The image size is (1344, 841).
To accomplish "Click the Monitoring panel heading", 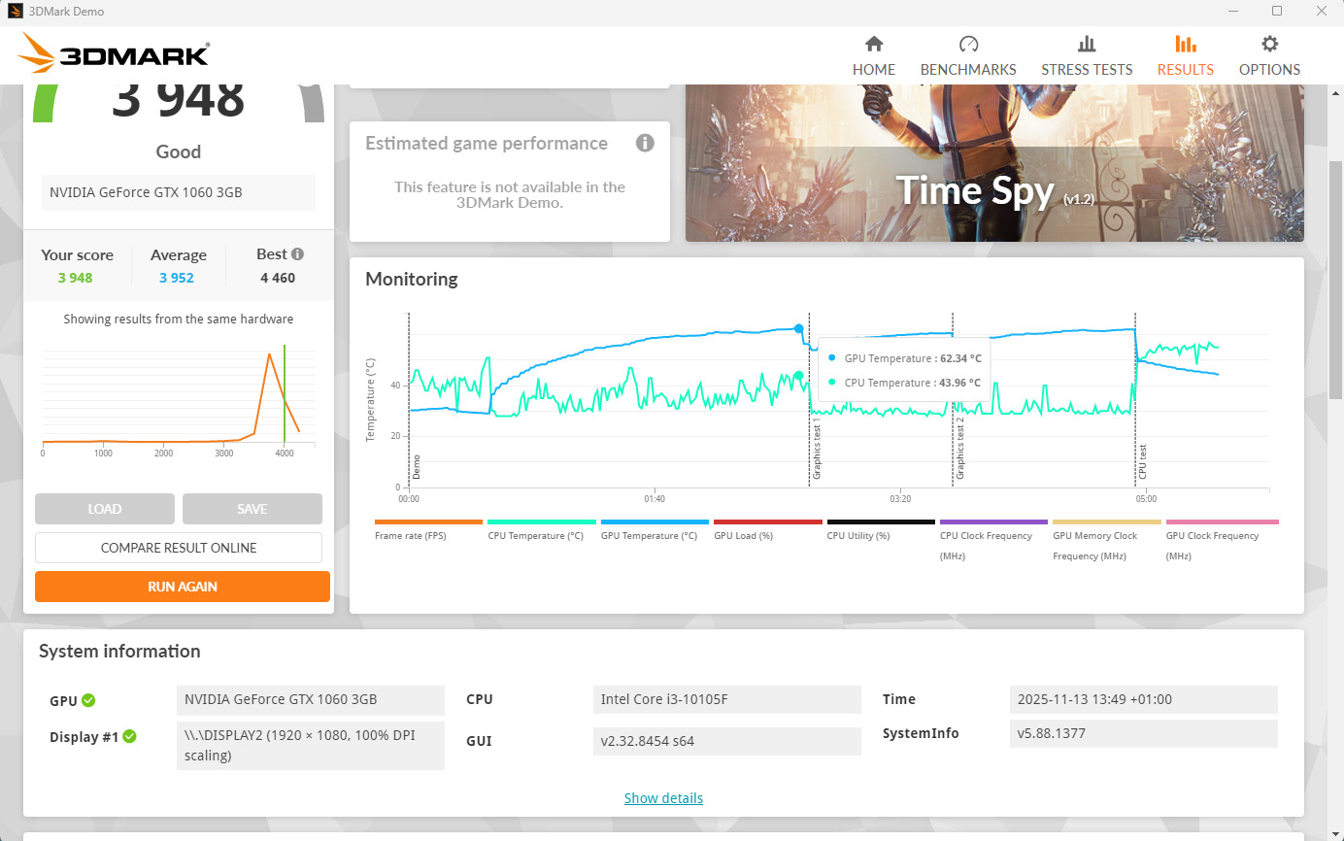I will [411, 279].
